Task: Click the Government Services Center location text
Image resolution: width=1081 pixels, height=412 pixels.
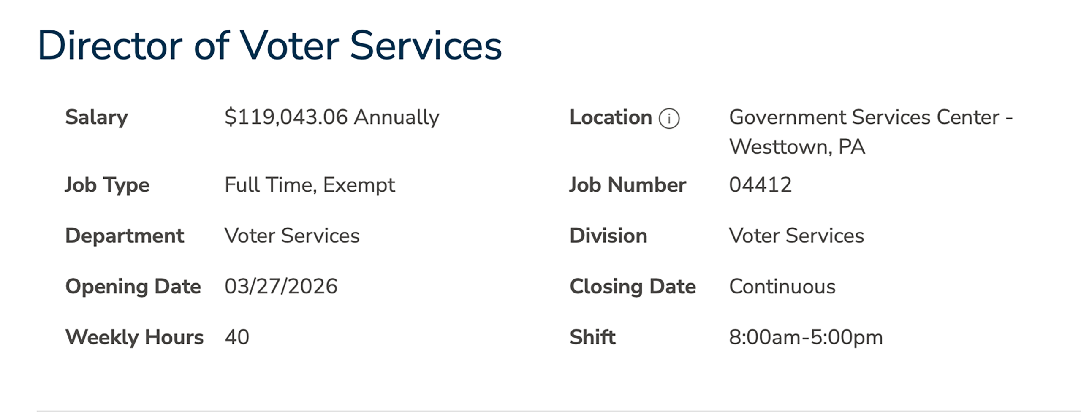Action: [871, 117]
